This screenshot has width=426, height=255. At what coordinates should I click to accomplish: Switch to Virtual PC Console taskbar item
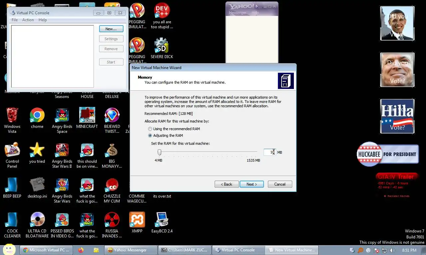[238, 250]
